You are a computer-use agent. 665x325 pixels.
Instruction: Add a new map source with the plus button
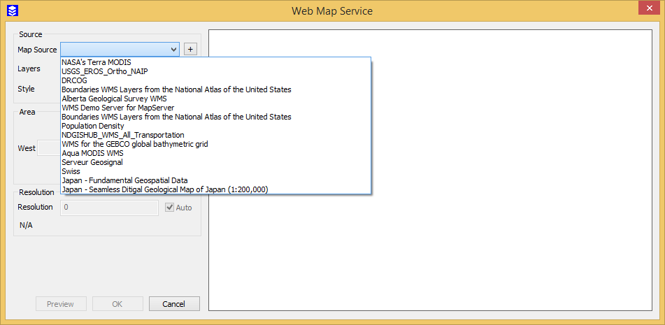pyautogui.click(x=190, y=49)
